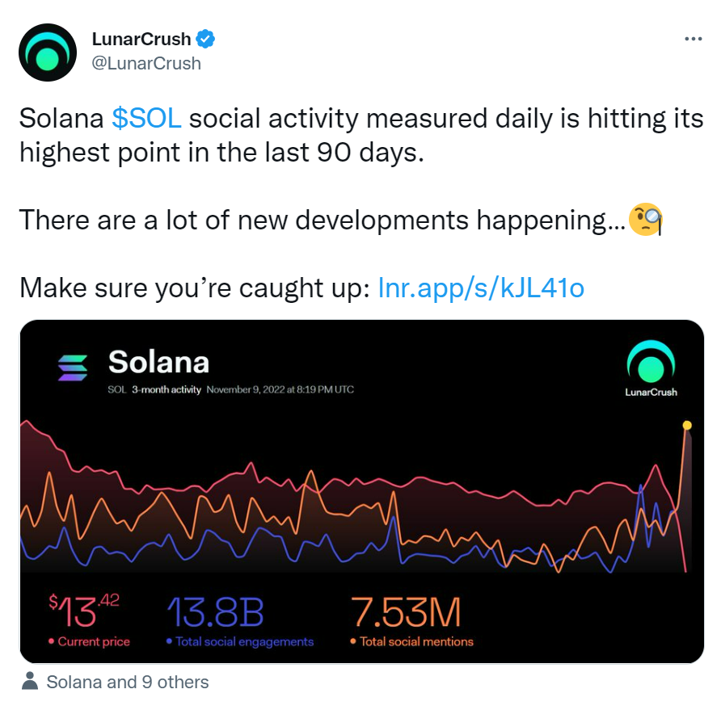Click the blue Total social engagements legend dot
Image resolution: width=721 pixels, height=706 pixels.
pos(169,642)
